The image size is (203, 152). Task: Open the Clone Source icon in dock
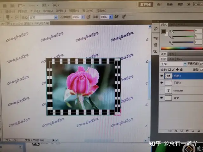tap(155, 51)
